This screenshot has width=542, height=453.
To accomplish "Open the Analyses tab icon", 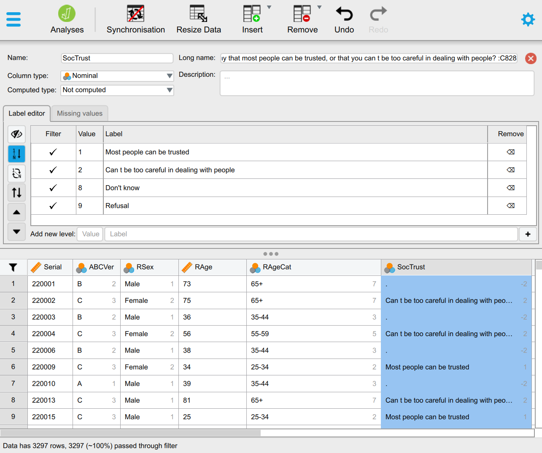I will coord(67,14).
